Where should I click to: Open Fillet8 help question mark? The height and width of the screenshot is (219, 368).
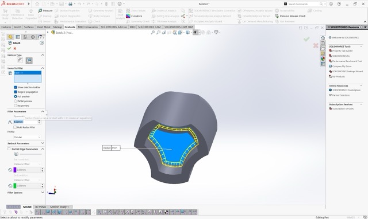tap(42, 43)
